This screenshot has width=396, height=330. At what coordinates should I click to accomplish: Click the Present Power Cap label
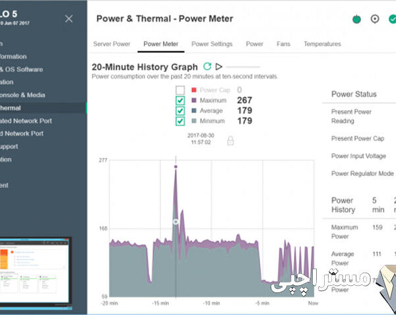pos(358,139)
